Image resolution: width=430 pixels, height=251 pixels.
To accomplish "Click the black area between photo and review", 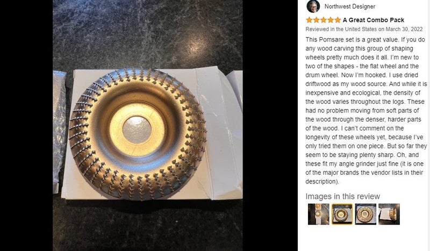I will tap(270, 125).
